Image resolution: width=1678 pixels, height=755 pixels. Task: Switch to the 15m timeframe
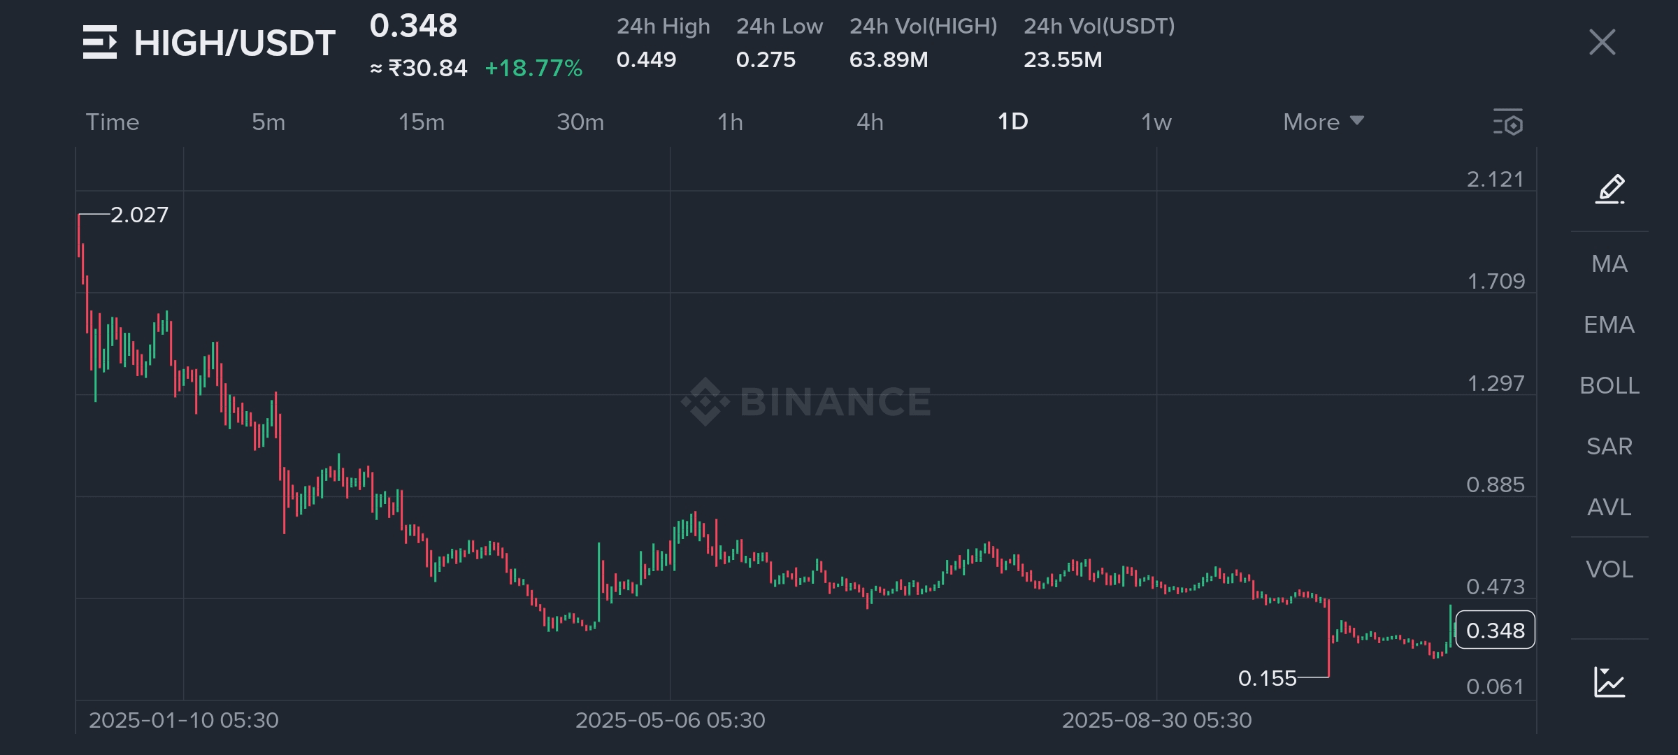click(422, 122)
